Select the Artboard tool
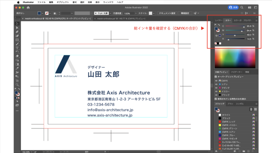272x153 pixels. [x=17, y=81]
